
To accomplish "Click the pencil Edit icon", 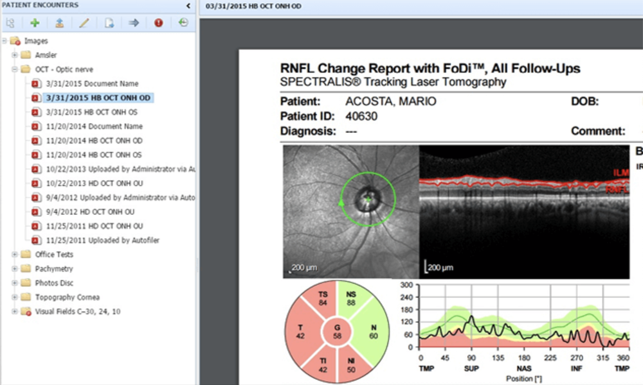I will 84,23.
